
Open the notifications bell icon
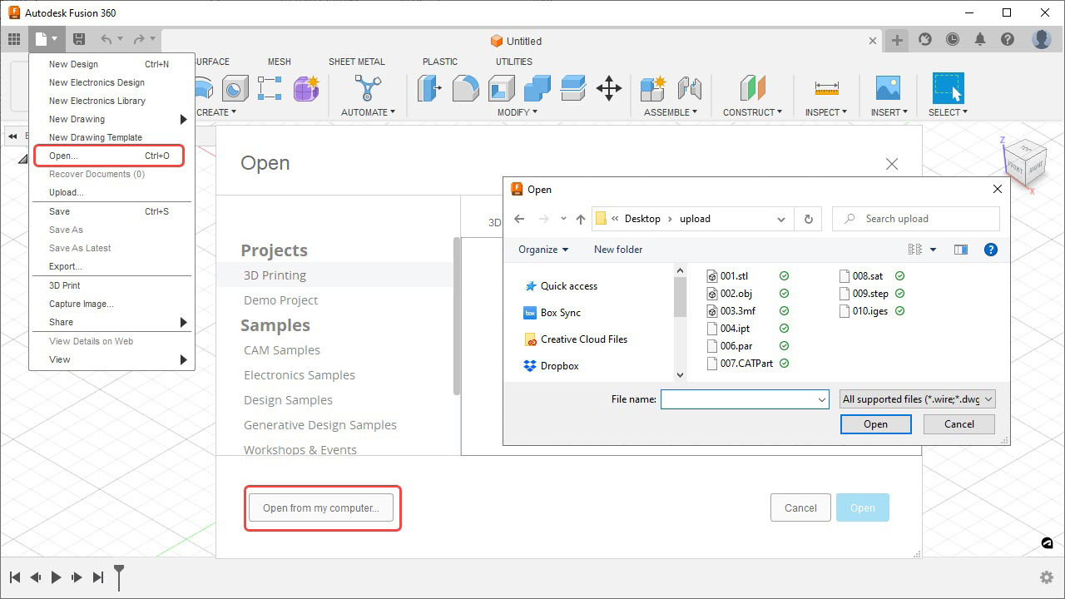click(980, 39)
